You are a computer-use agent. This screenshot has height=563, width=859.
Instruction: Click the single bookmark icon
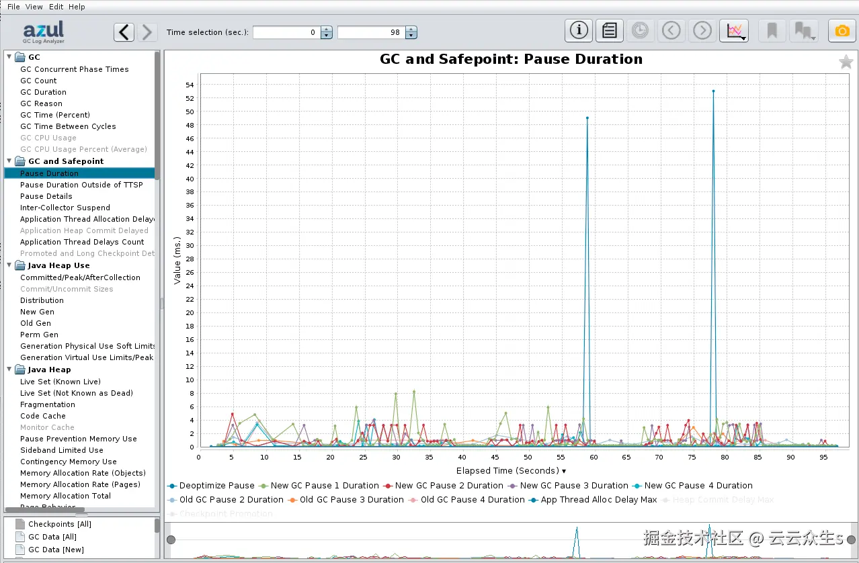tap(772, 30)
